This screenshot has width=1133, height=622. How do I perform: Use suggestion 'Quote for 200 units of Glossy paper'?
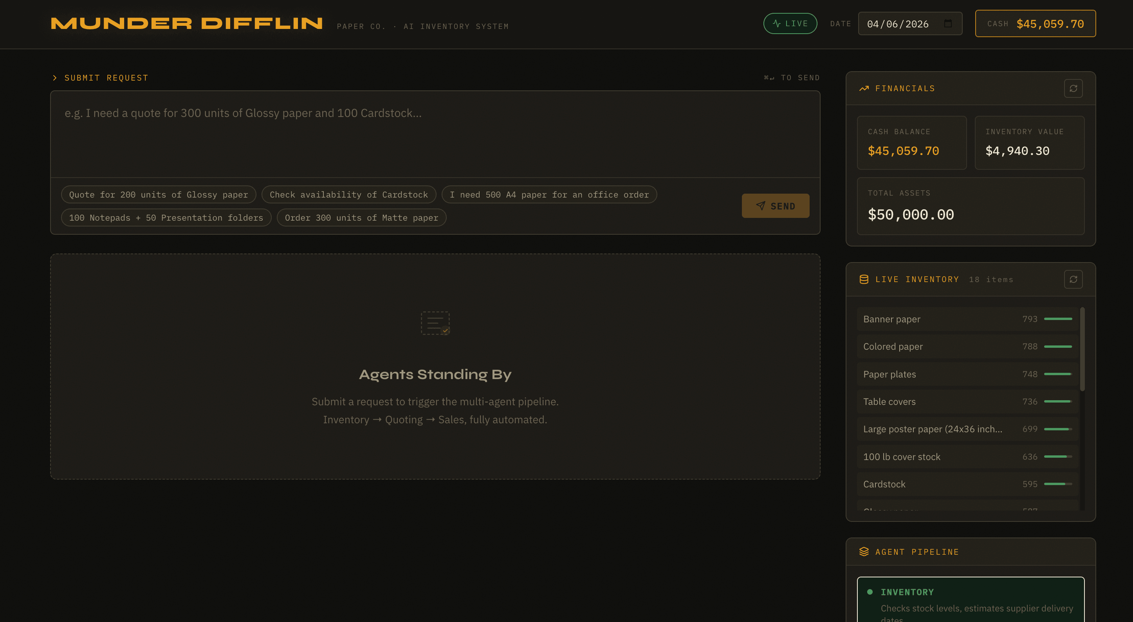pos(158,194)
